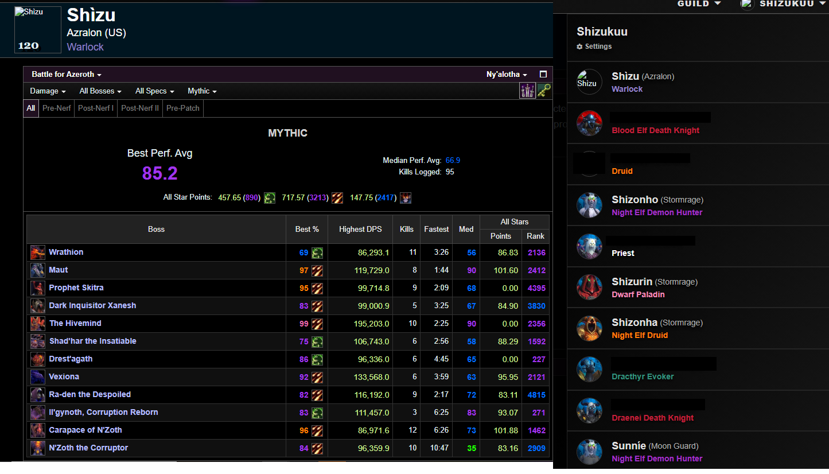829x474 pixels.
Task: Click the Median Perf. Avg value 66.9
Action: coord(453,161)
